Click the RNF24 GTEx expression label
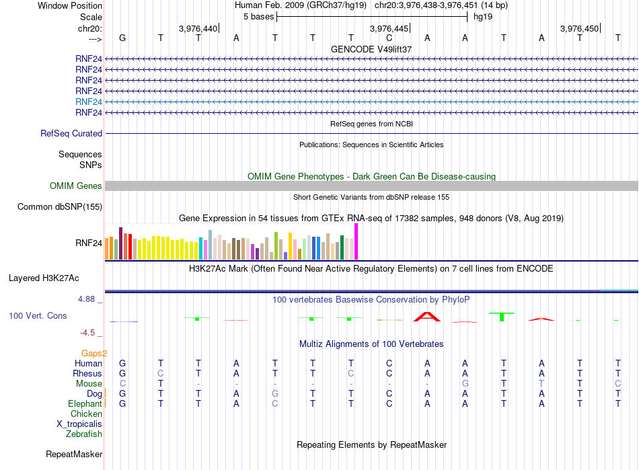 click(x=89, y=243)
